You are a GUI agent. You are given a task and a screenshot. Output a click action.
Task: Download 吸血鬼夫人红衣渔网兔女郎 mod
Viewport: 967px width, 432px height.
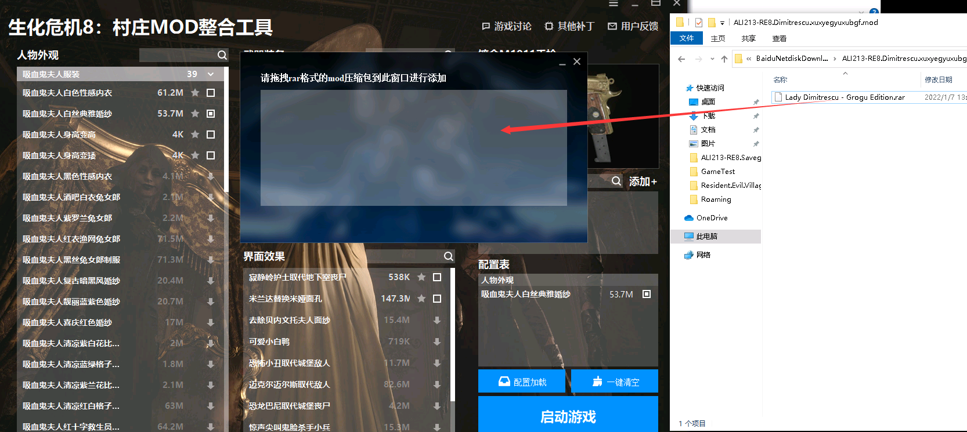211,239
